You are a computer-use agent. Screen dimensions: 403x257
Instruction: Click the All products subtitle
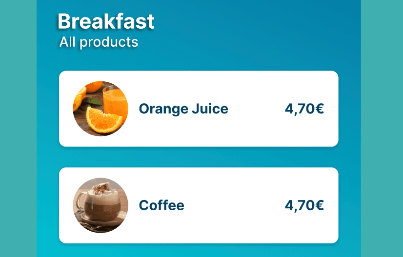tap(99, 42)
